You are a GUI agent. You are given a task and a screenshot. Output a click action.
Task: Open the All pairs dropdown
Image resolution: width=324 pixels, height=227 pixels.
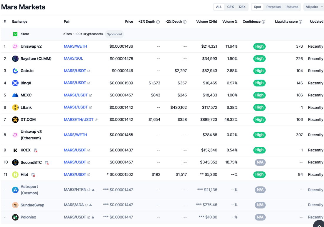314,7
